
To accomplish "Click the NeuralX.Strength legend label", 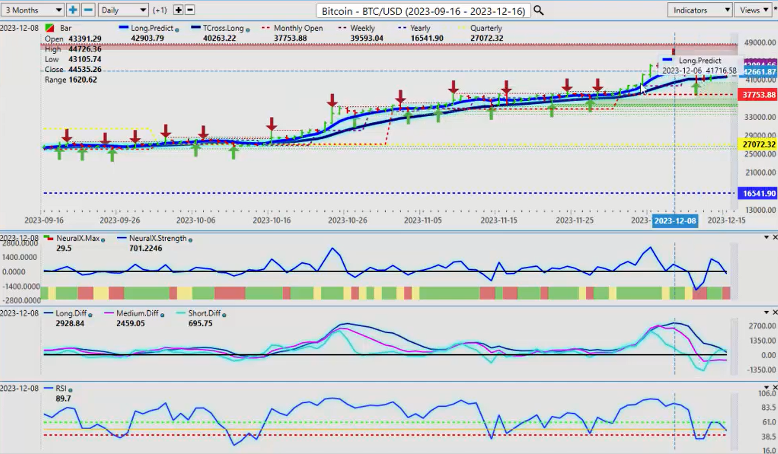I will [158, 239].
